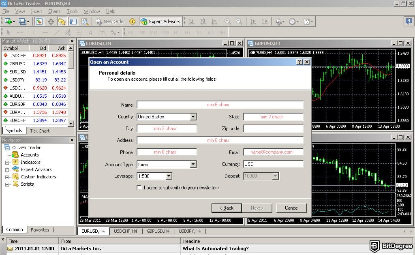Screen dimensions: 415x255
Task: Switch to candlesticks chart icon
Action: pos(203,21)
